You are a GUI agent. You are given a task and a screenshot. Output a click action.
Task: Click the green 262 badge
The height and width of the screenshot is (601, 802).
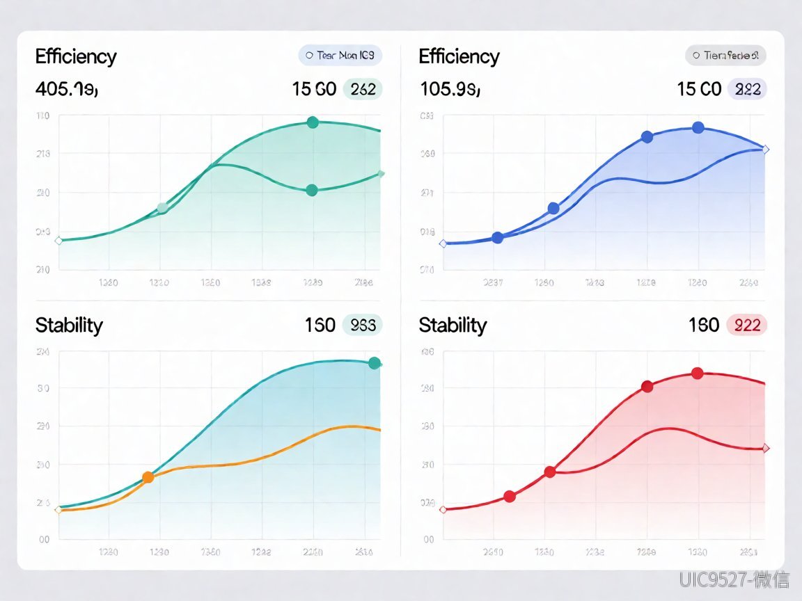[363, 89]
